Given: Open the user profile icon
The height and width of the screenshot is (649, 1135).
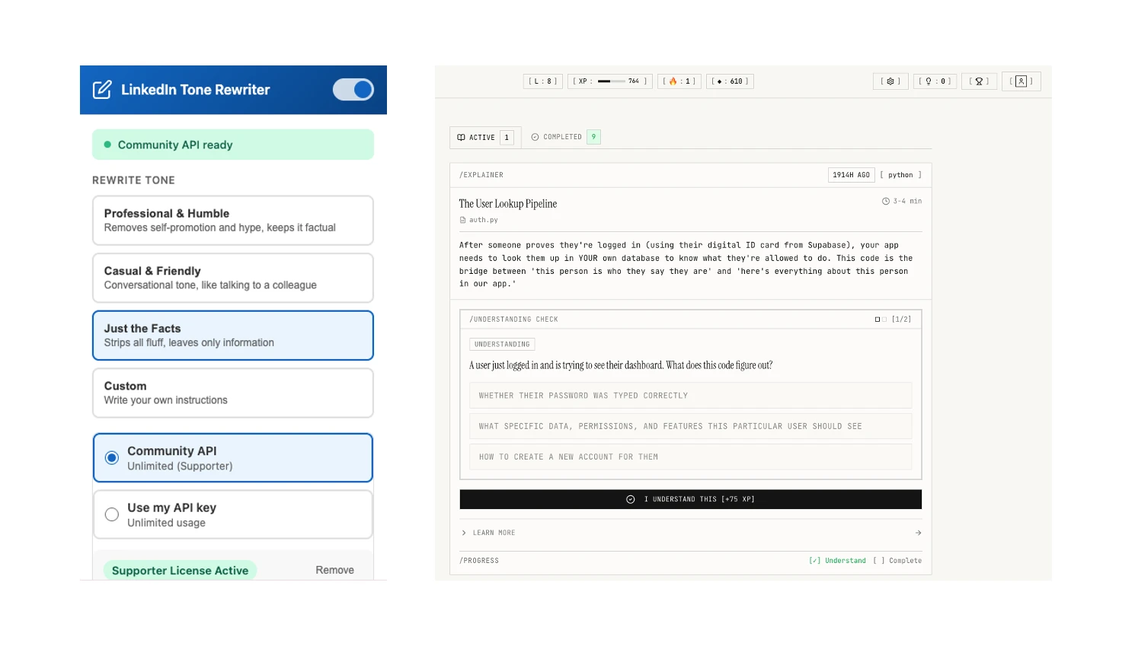Looking at the screenshot, I should pos(1021,81).
